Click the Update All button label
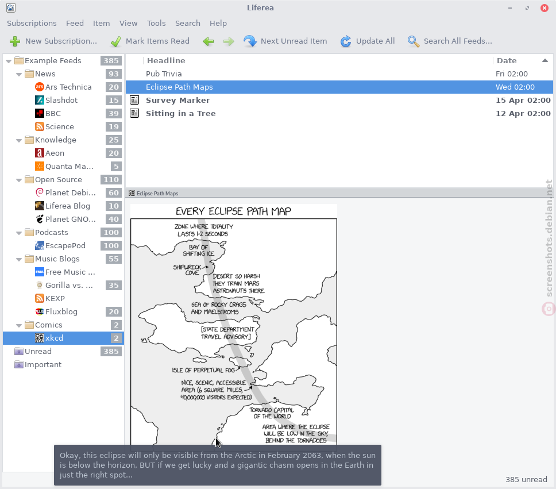This screenshot has height=489, width=556. (375, 41)
